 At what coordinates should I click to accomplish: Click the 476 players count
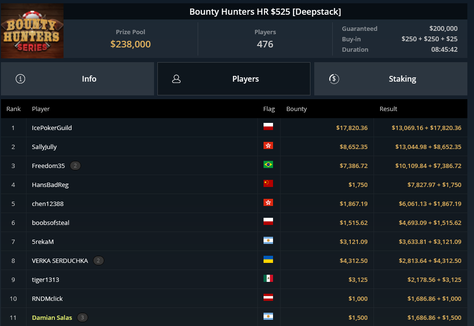(x=265, y=44)
